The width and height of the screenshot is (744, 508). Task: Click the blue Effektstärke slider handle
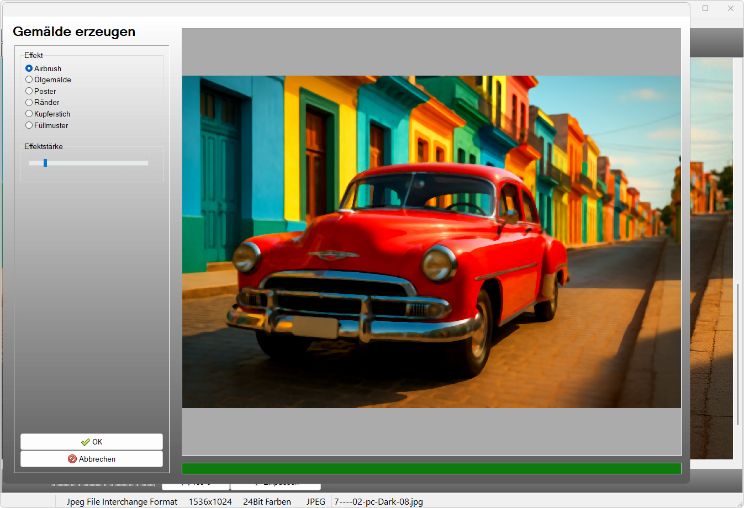click(45, 163)
